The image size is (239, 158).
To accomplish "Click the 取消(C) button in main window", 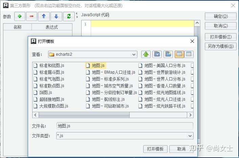I will coord(221,26).
